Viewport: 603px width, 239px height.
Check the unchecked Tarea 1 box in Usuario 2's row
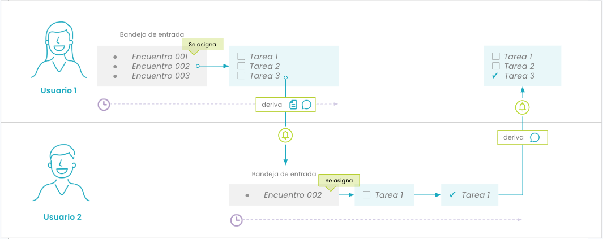(x=366, y=195)
